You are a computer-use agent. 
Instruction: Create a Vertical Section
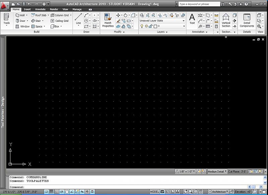[226, 20]
